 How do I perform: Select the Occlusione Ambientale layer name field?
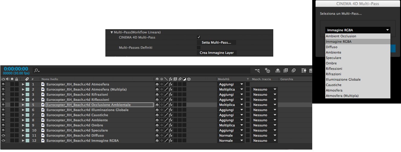coord(100,105)
